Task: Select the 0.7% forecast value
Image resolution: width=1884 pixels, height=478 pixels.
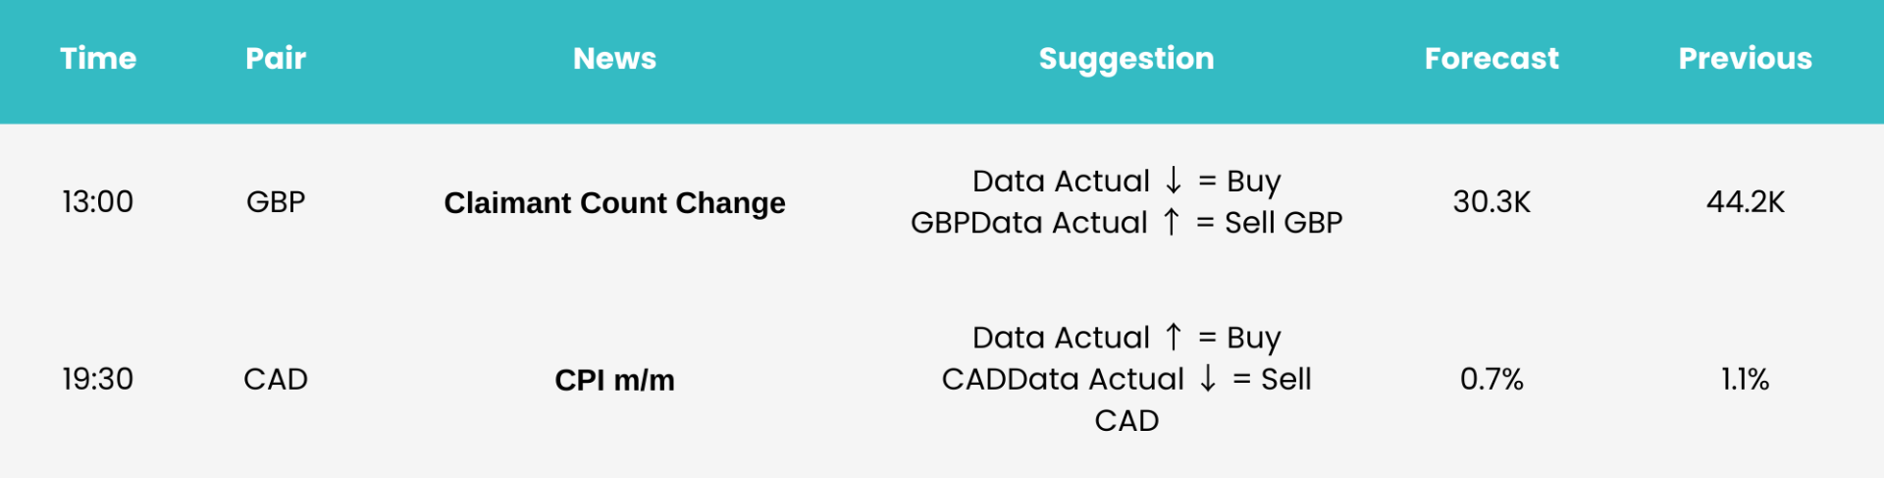Action: point(1491,379)
